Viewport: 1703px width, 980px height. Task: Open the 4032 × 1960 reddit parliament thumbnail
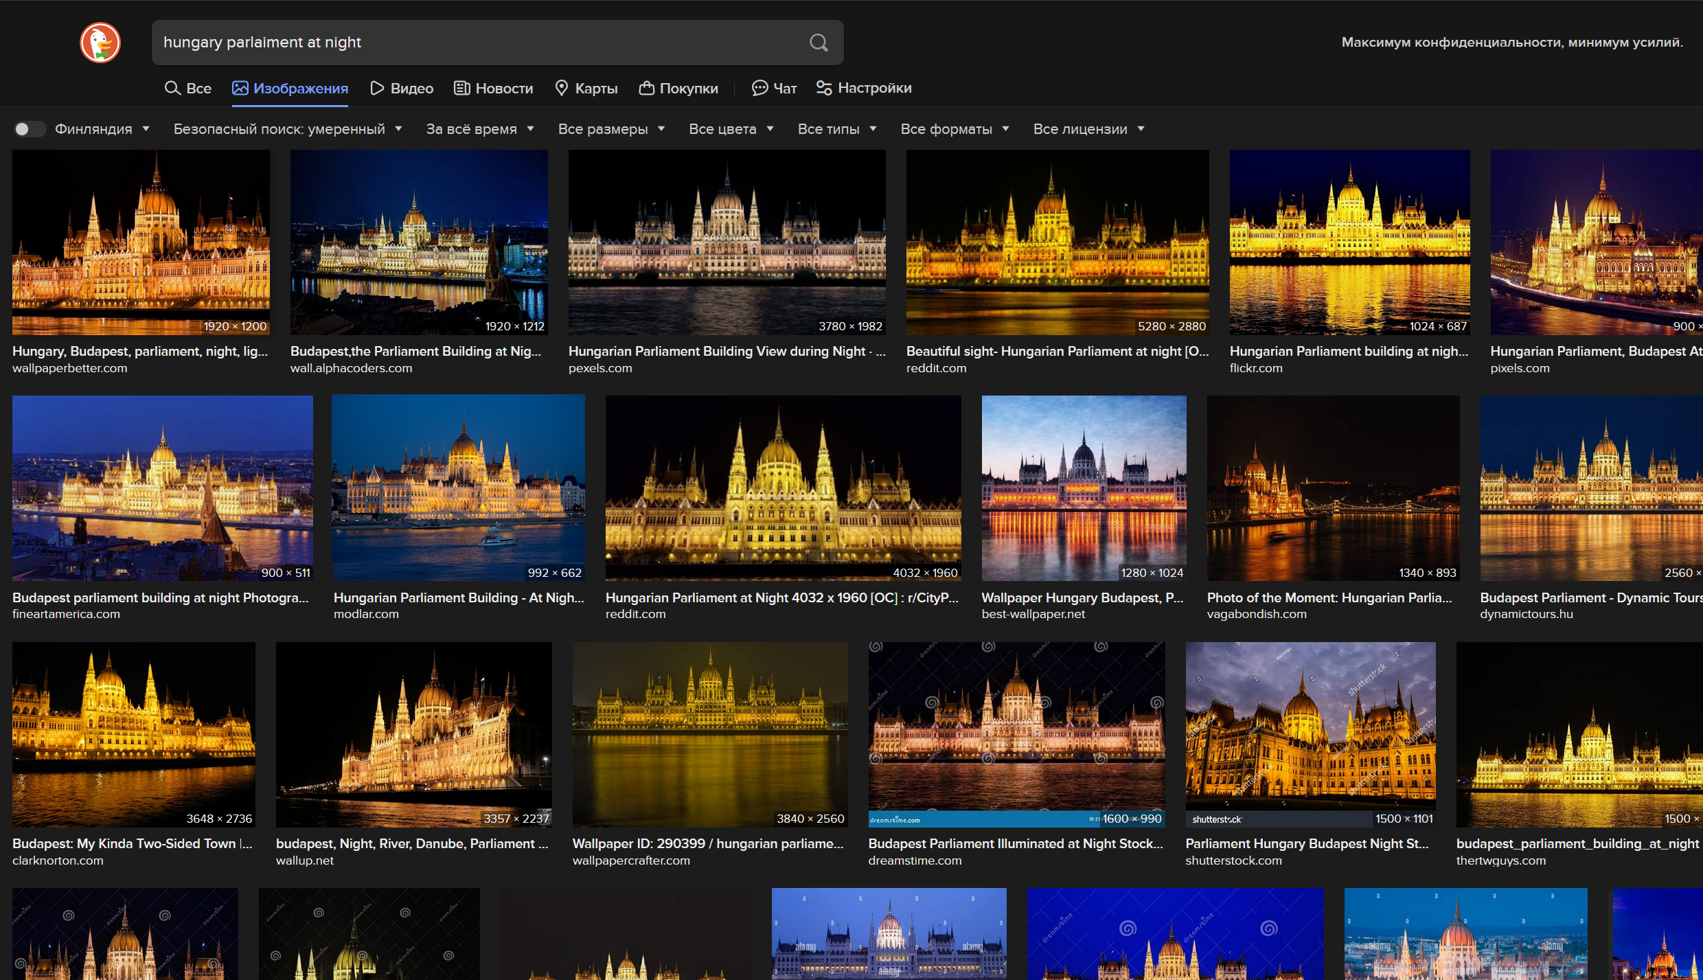tap(783, 488)
